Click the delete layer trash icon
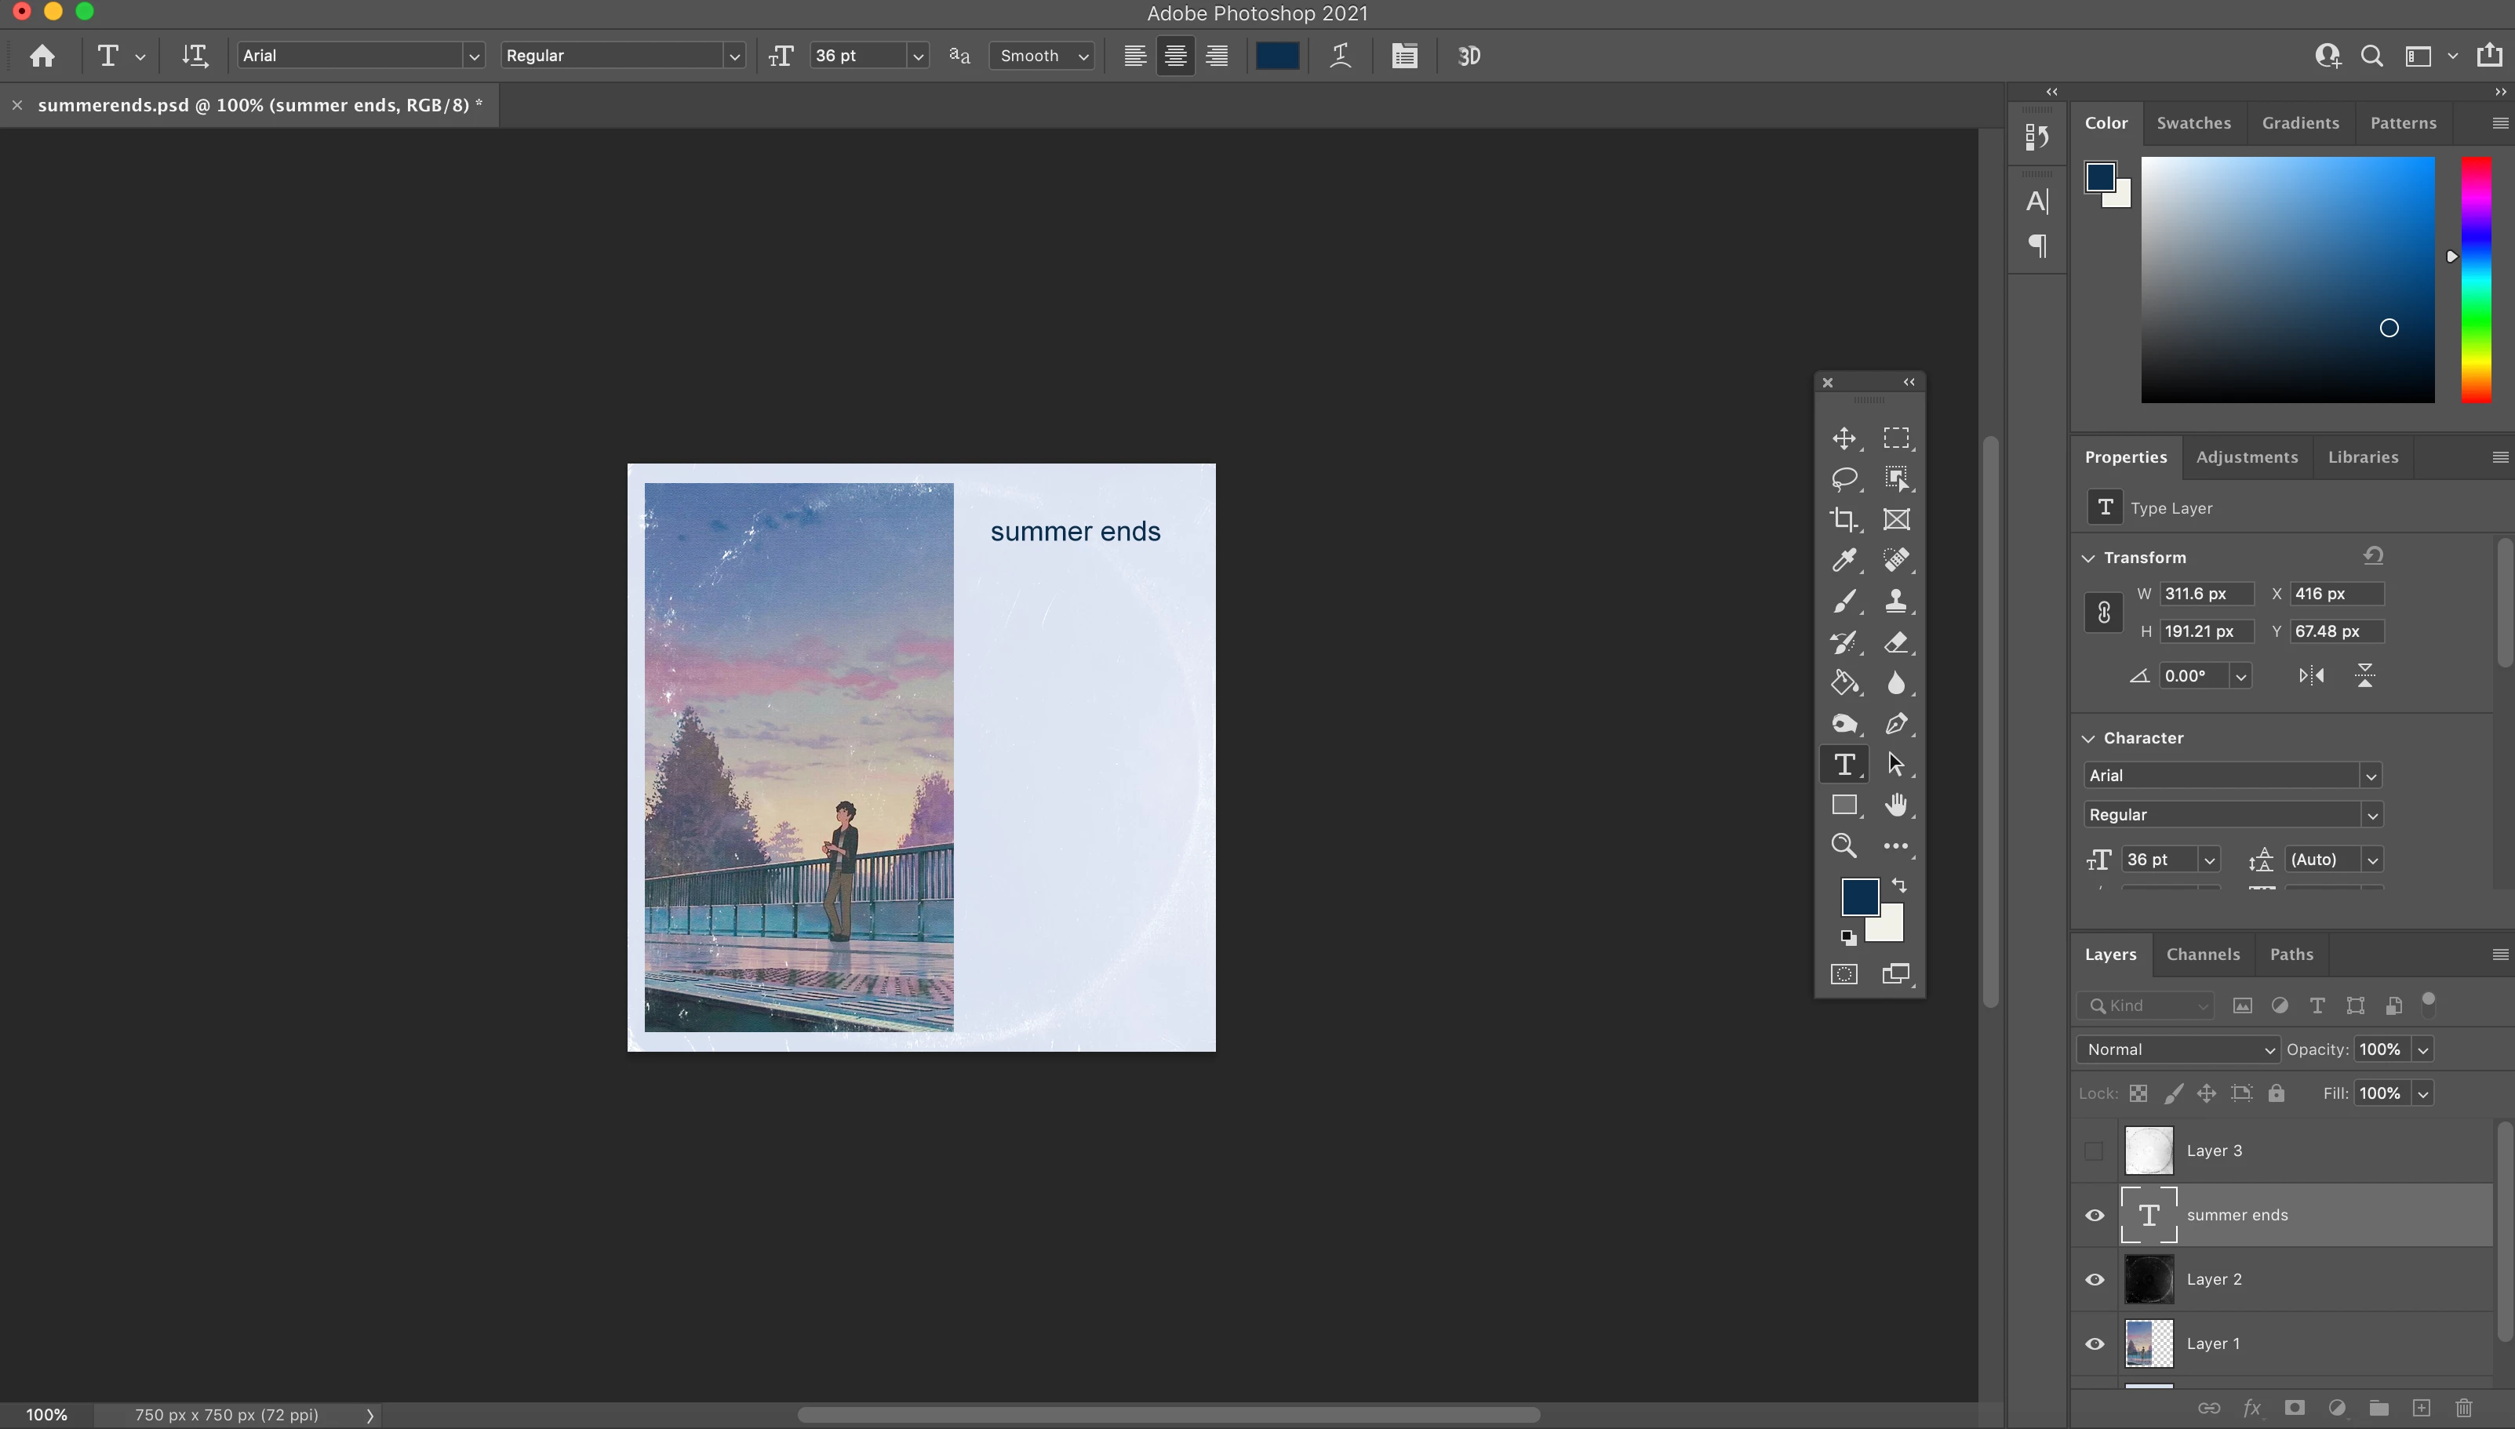Screen dimensions: 2515x1429 [x=2463, y=1407]
